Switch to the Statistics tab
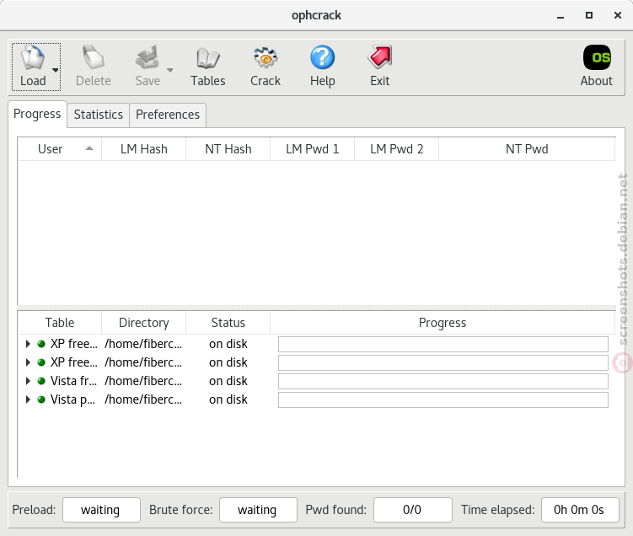This screenshot has width=633, height=536. (x=98, y=115)
